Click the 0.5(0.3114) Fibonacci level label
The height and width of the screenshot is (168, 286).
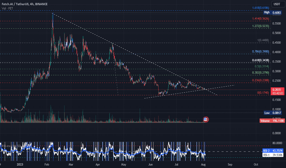pos(262,66)
